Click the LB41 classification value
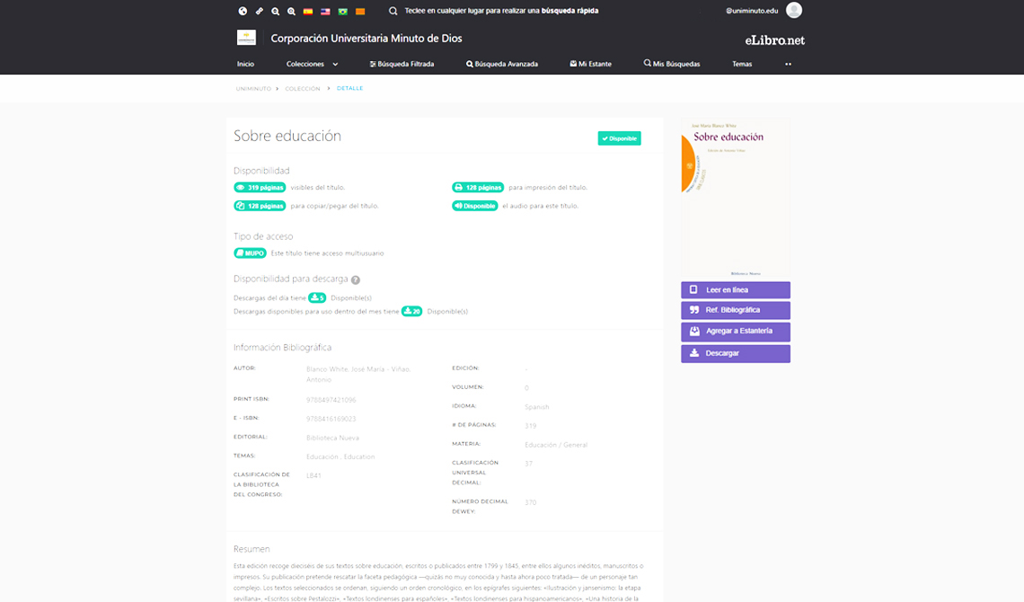Viewport: 1024px width, 602px height. 313,476
